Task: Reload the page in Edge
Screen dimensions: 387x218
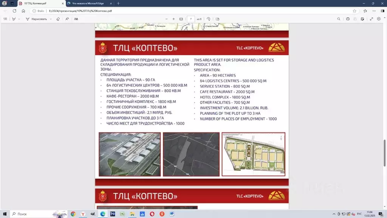Action: 15,11
